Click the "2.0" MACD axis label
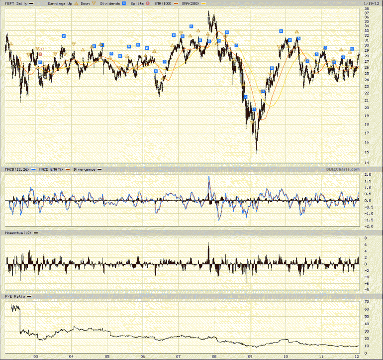The image size is (383, 360). [368, 175]
